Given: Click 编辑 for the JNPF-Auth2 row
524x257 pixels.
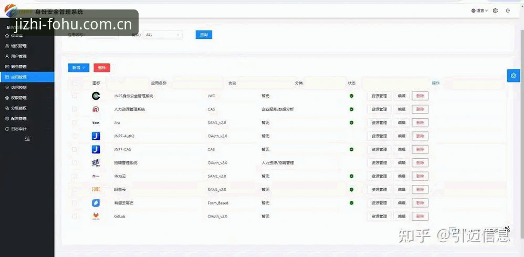Looking at the screenshot, I should (x=401, y=136).
